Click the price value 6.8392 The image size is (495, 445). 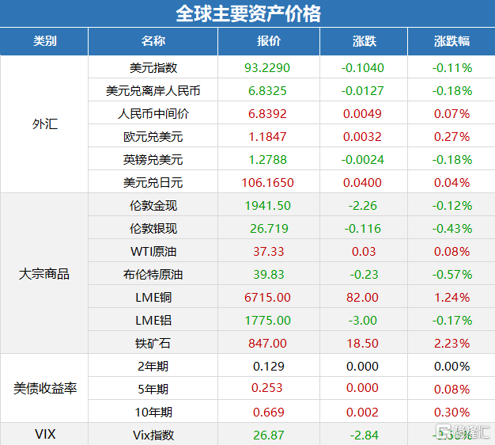pyautogui.click(x=267, y=114)
